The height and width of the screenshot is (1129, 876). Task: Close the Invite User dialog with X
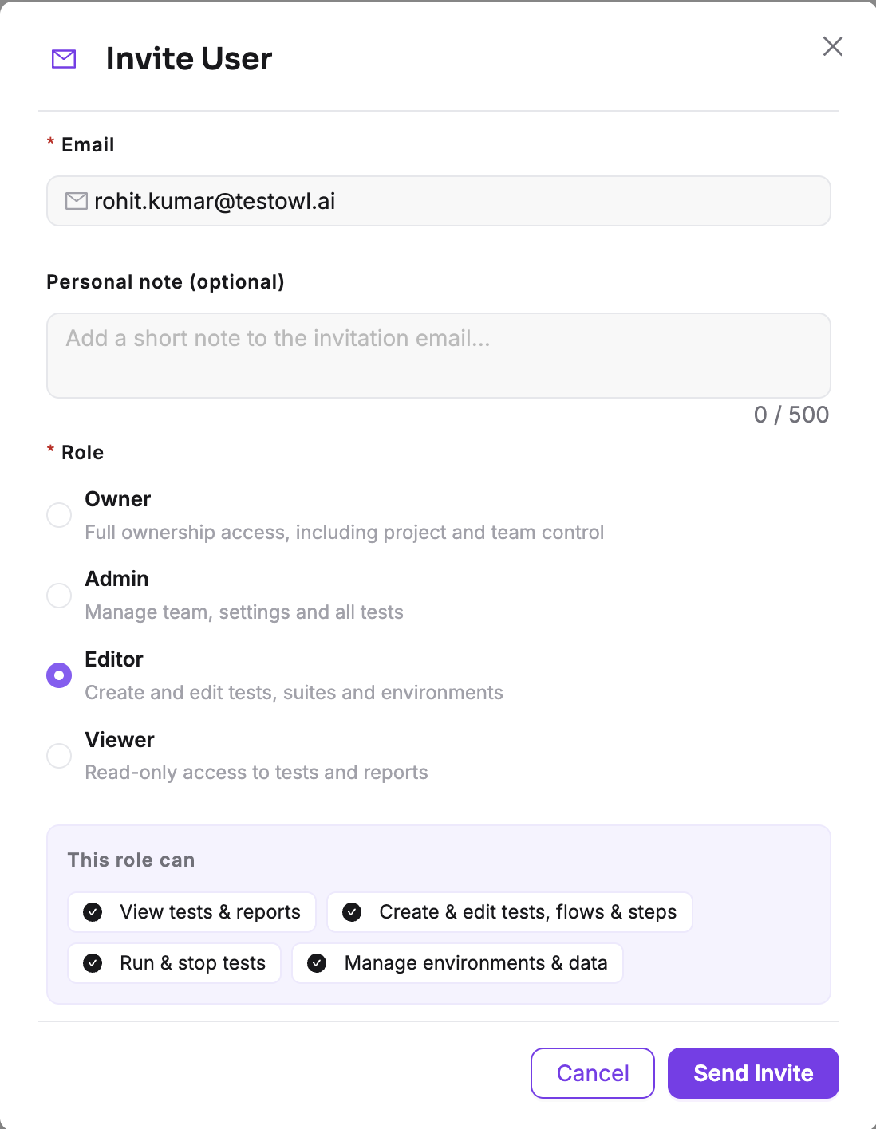(x=833, y=46)
